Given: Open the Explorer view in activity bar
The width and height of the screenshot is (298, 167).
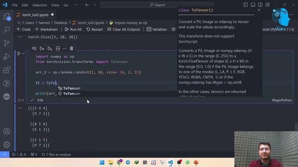Looking at the screenshot, I should coord(7,17).
